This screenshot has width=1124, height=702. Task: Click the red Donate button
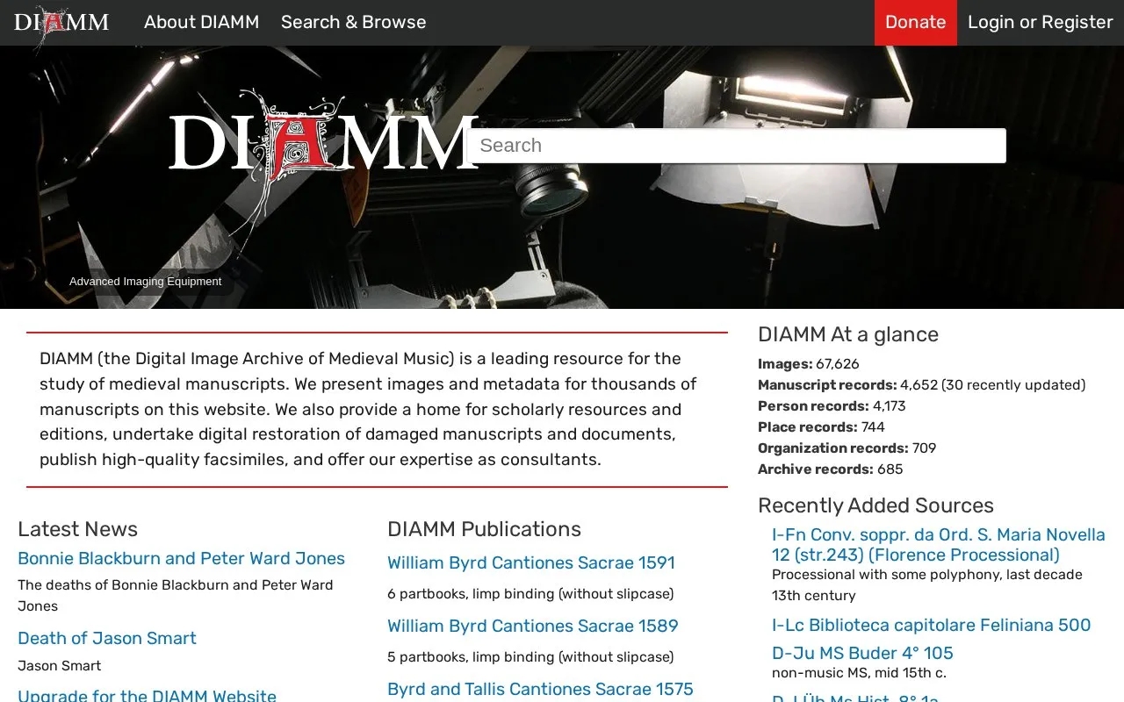(916, 23)
